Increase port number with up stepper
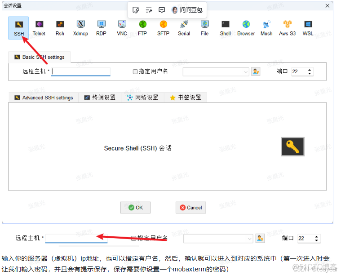The image size is (341, 275). coord(310,70)
